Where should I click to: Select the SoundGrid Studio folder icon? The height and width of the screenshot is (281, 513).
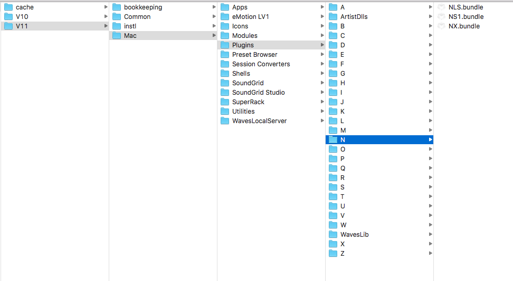pos(225,93)
